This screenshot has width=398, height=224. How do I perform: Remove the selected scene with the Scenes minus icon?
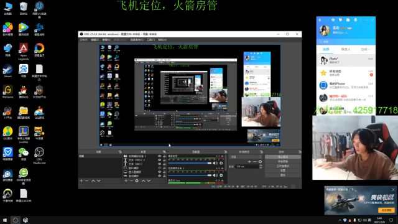click(x=86, y=181)
